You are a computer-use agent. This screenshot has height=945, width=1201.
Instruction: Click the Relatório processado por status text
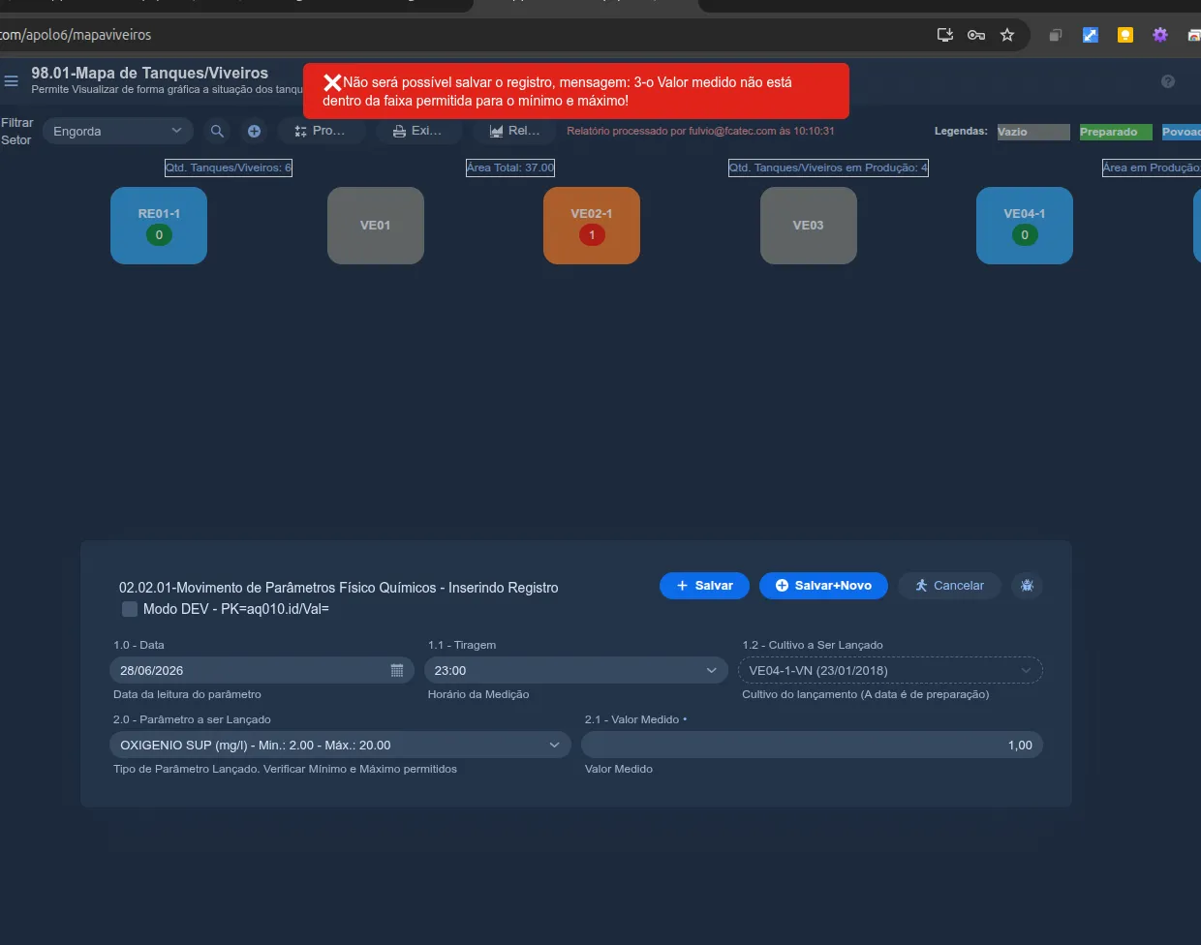[x=700, y=131]
